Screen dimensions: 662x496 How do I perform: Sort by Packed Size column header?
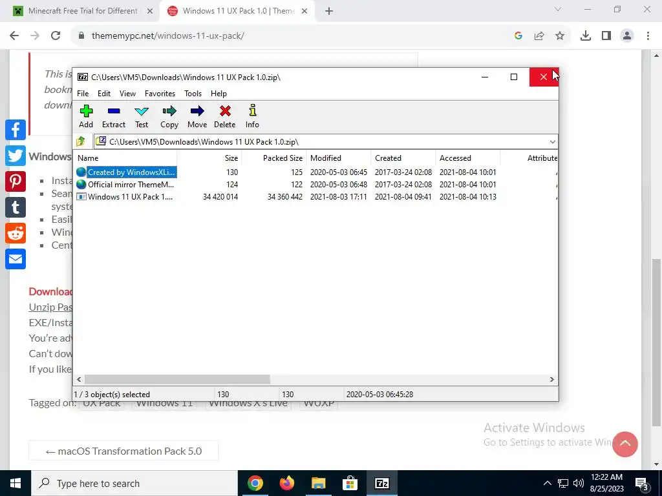click(273, 158)
